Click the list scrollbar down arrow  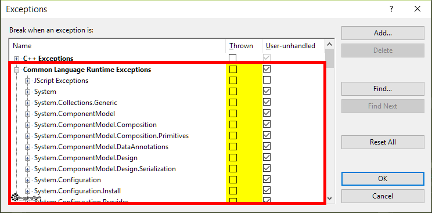pyautogui.click(x=330, y=198)
